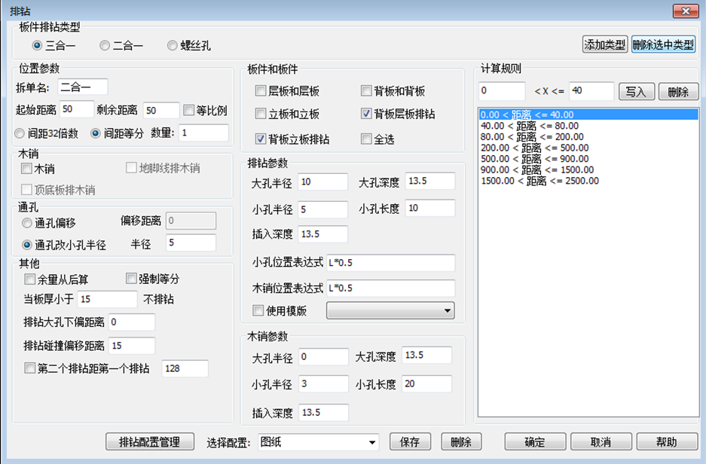Viewport: 706px width, 464px height.
Task: Select rule 200.00 < 距离 <= 500.00
Action: pyautogui.click(x=588, y=148)
